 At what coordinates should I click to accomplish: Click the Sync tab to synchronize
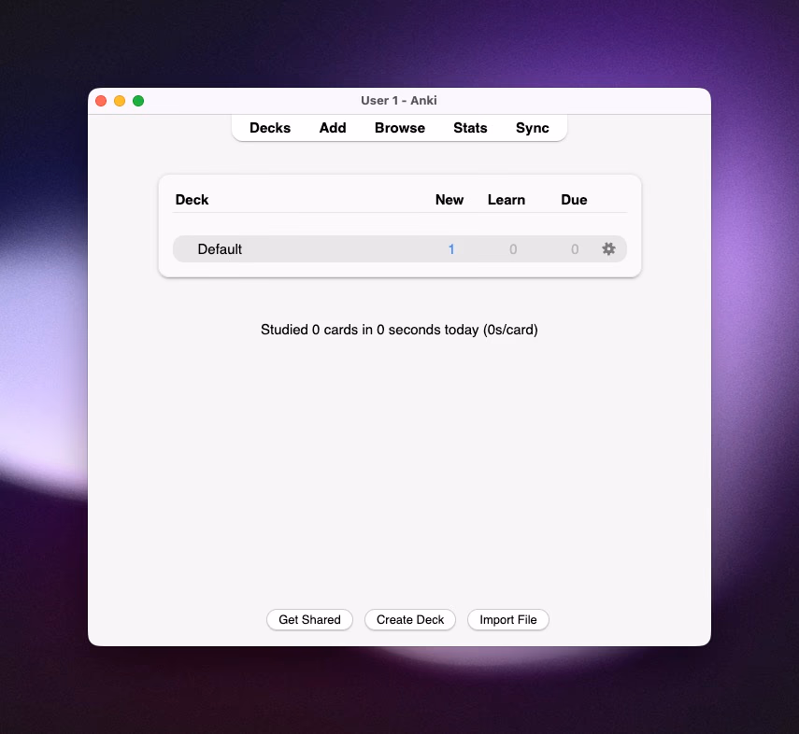tap(532, 128)
